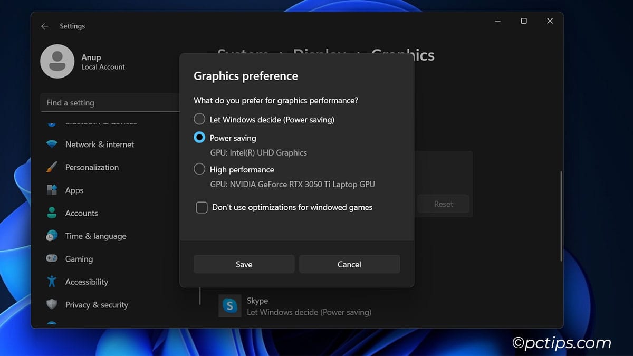This screenshot has width=633, height=356.
Task: Click the Gaming controller icon
Action: click(52, 259)
